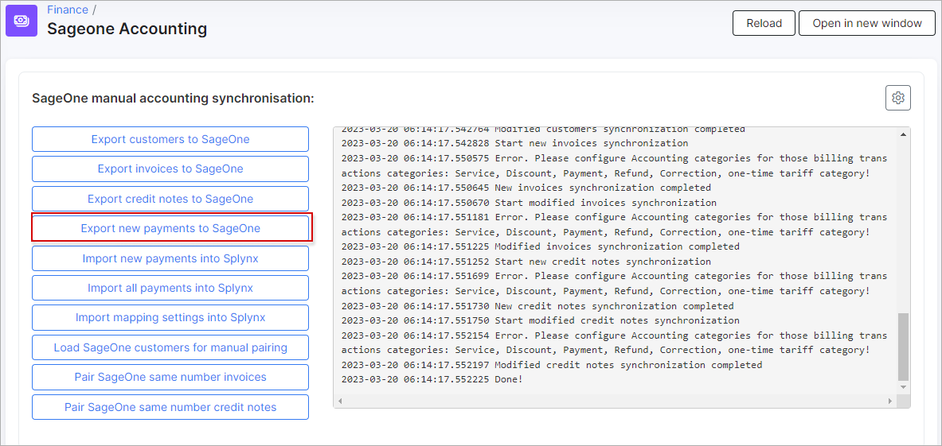
Task: Open the gear settings icon
Action: tap(897, 98)
